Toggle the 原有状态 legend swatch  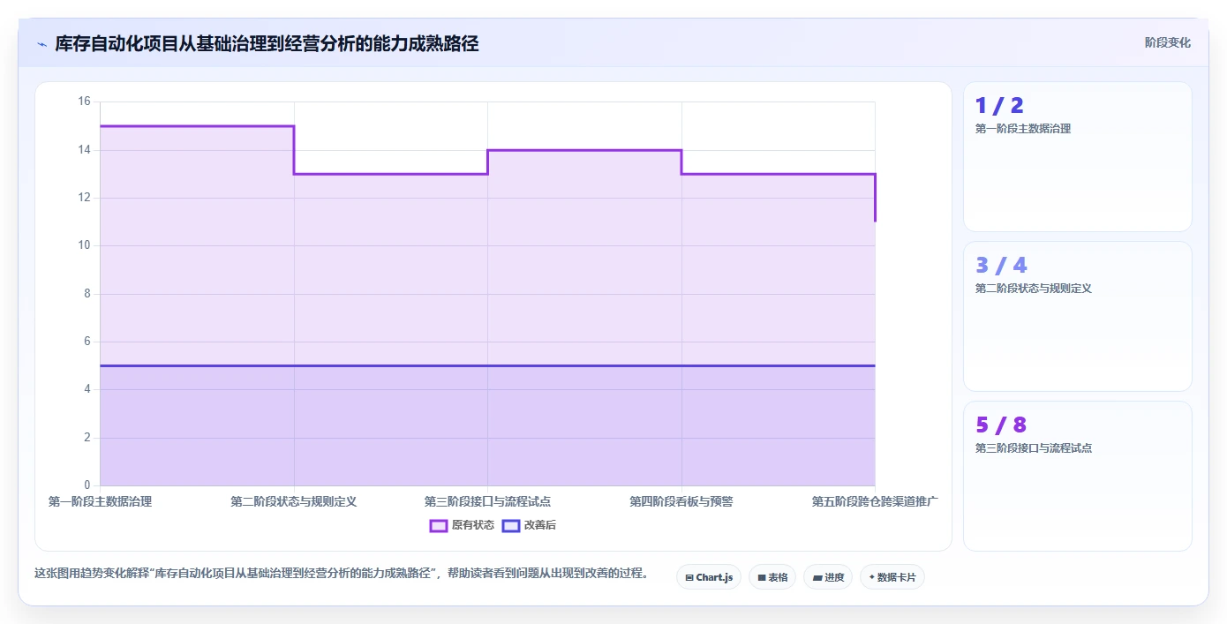coord(439,525)
